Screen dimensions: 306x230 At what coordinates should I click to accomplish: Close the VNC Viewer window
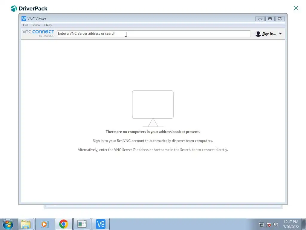click(280, 19)
